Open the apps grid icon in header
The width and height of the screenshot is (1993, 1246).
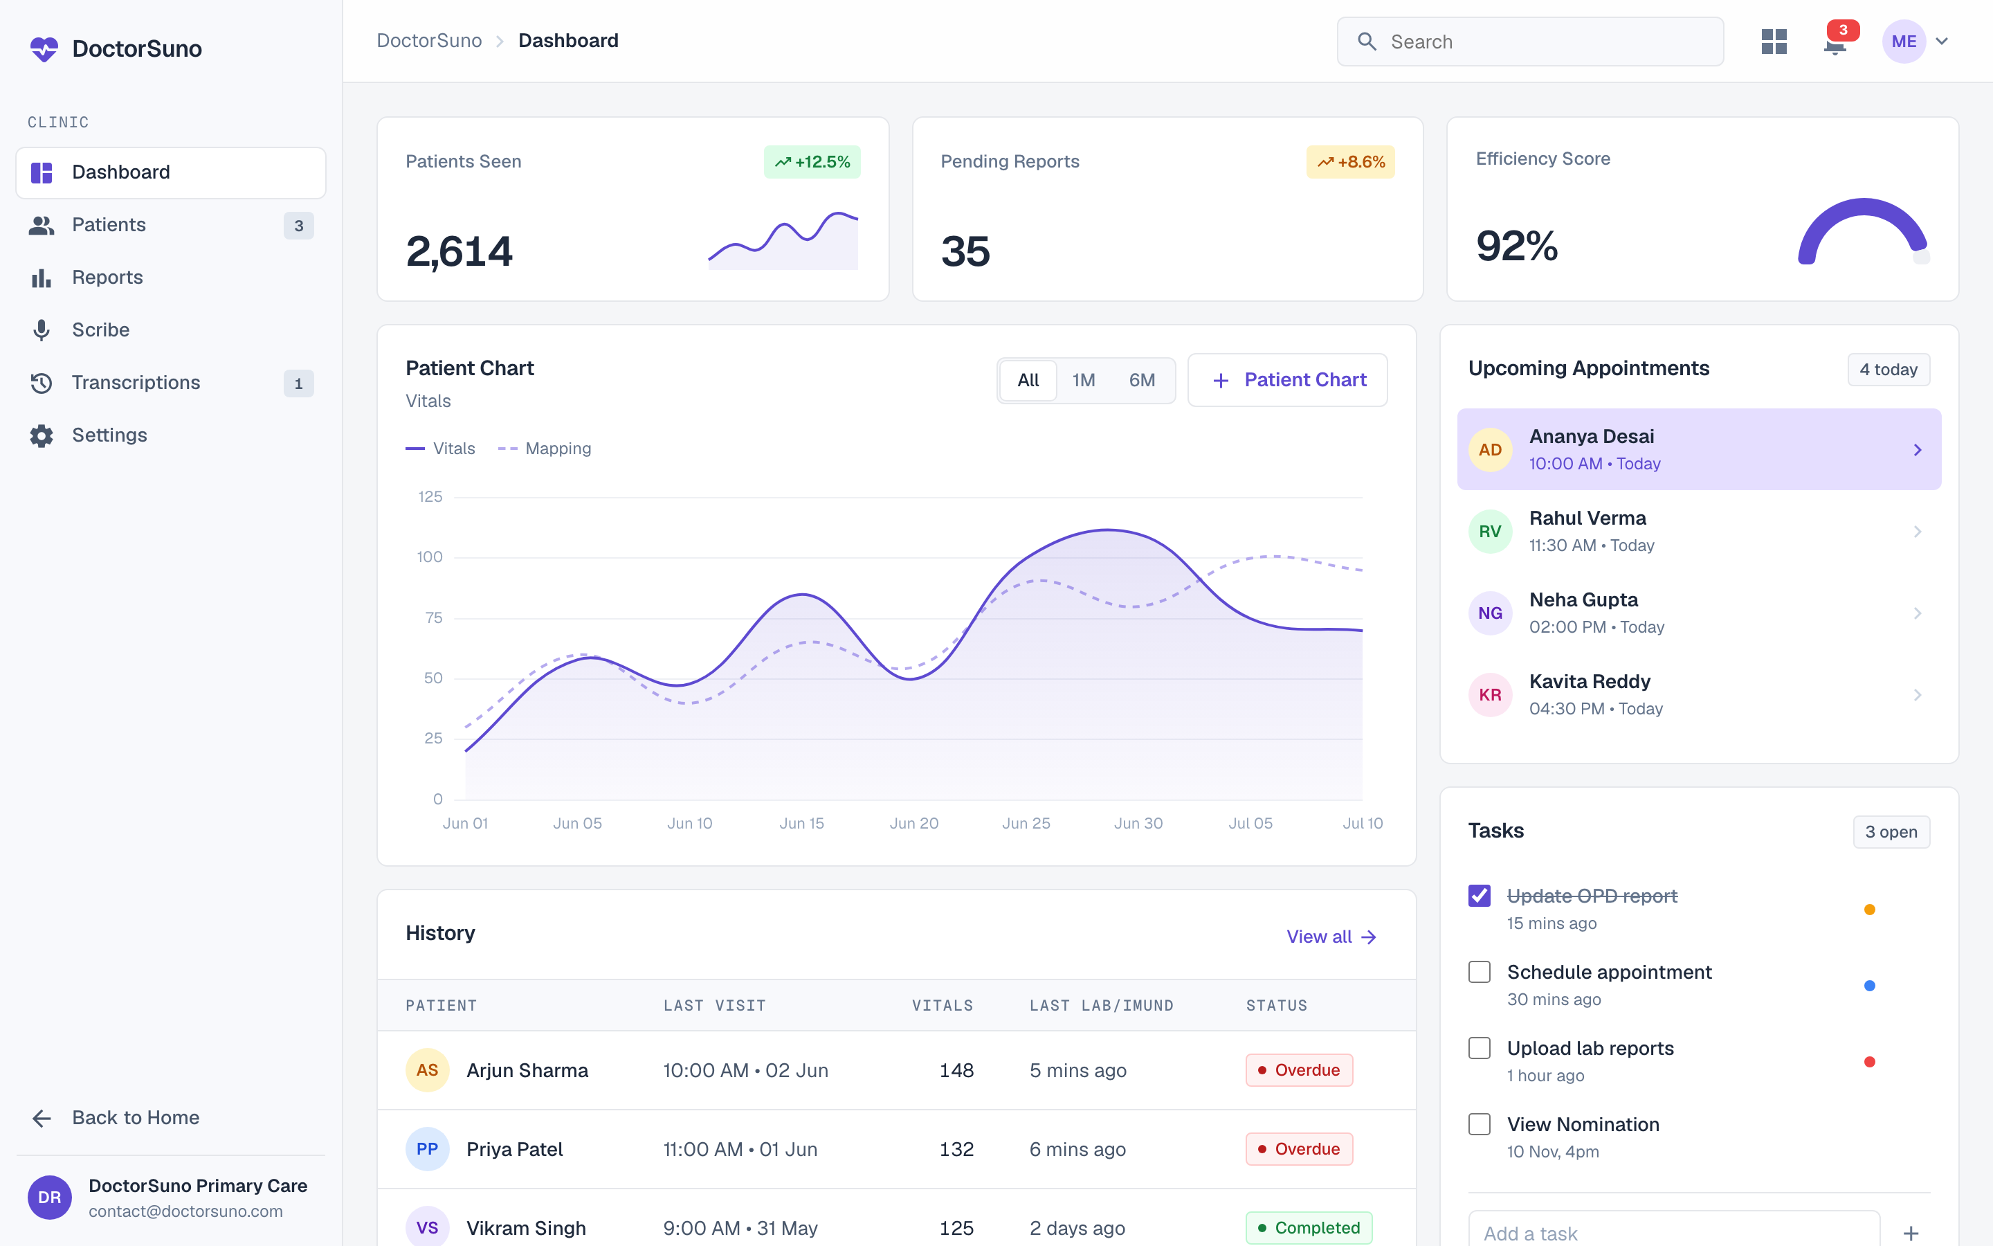tap(1774, 42)
